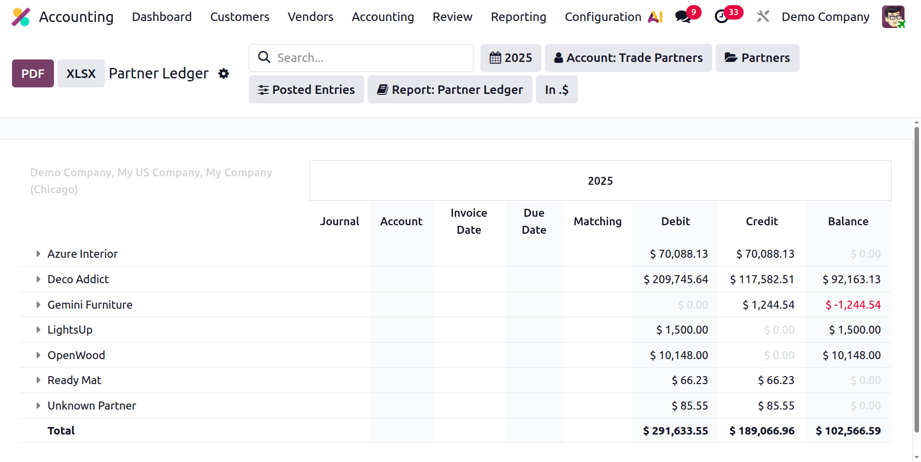Open the user avatar menu

tap(894, 17)
